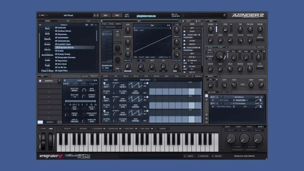304x171 pixels.
Task: Open the MENU button
Action: 105,15
